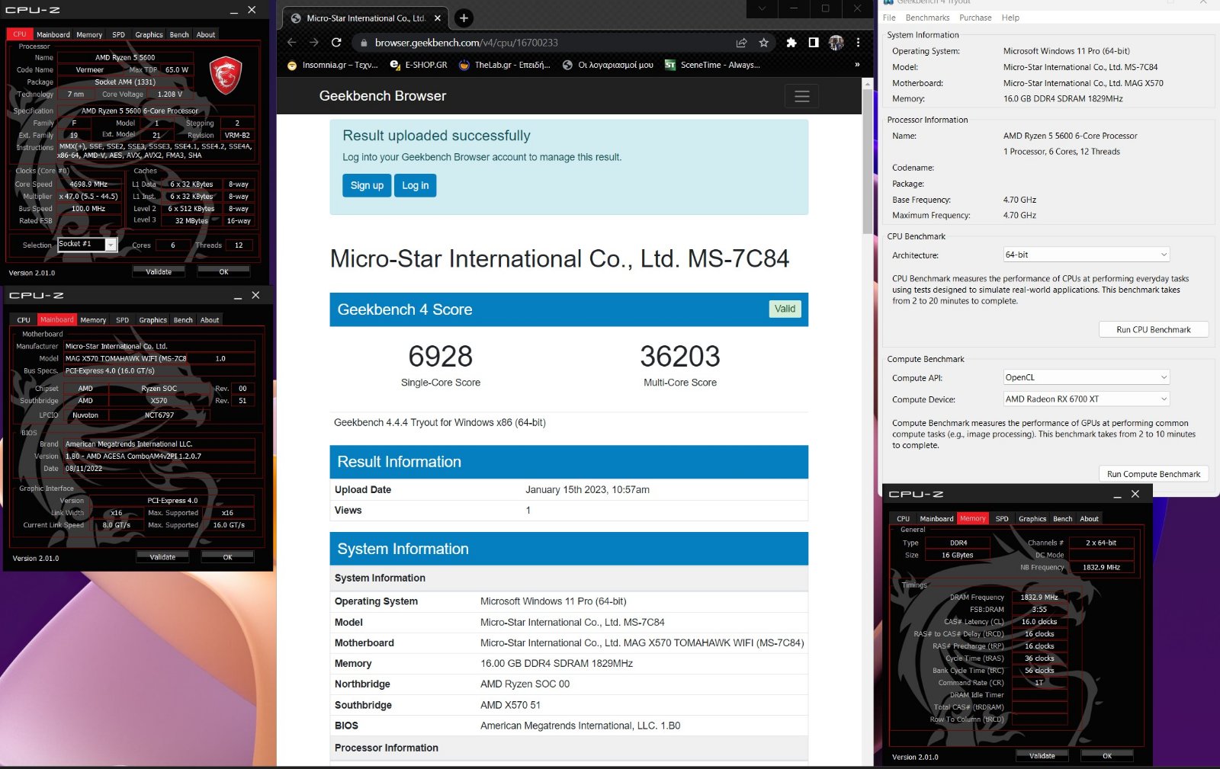Bookmark this page with the star

[x=763, y=43]
